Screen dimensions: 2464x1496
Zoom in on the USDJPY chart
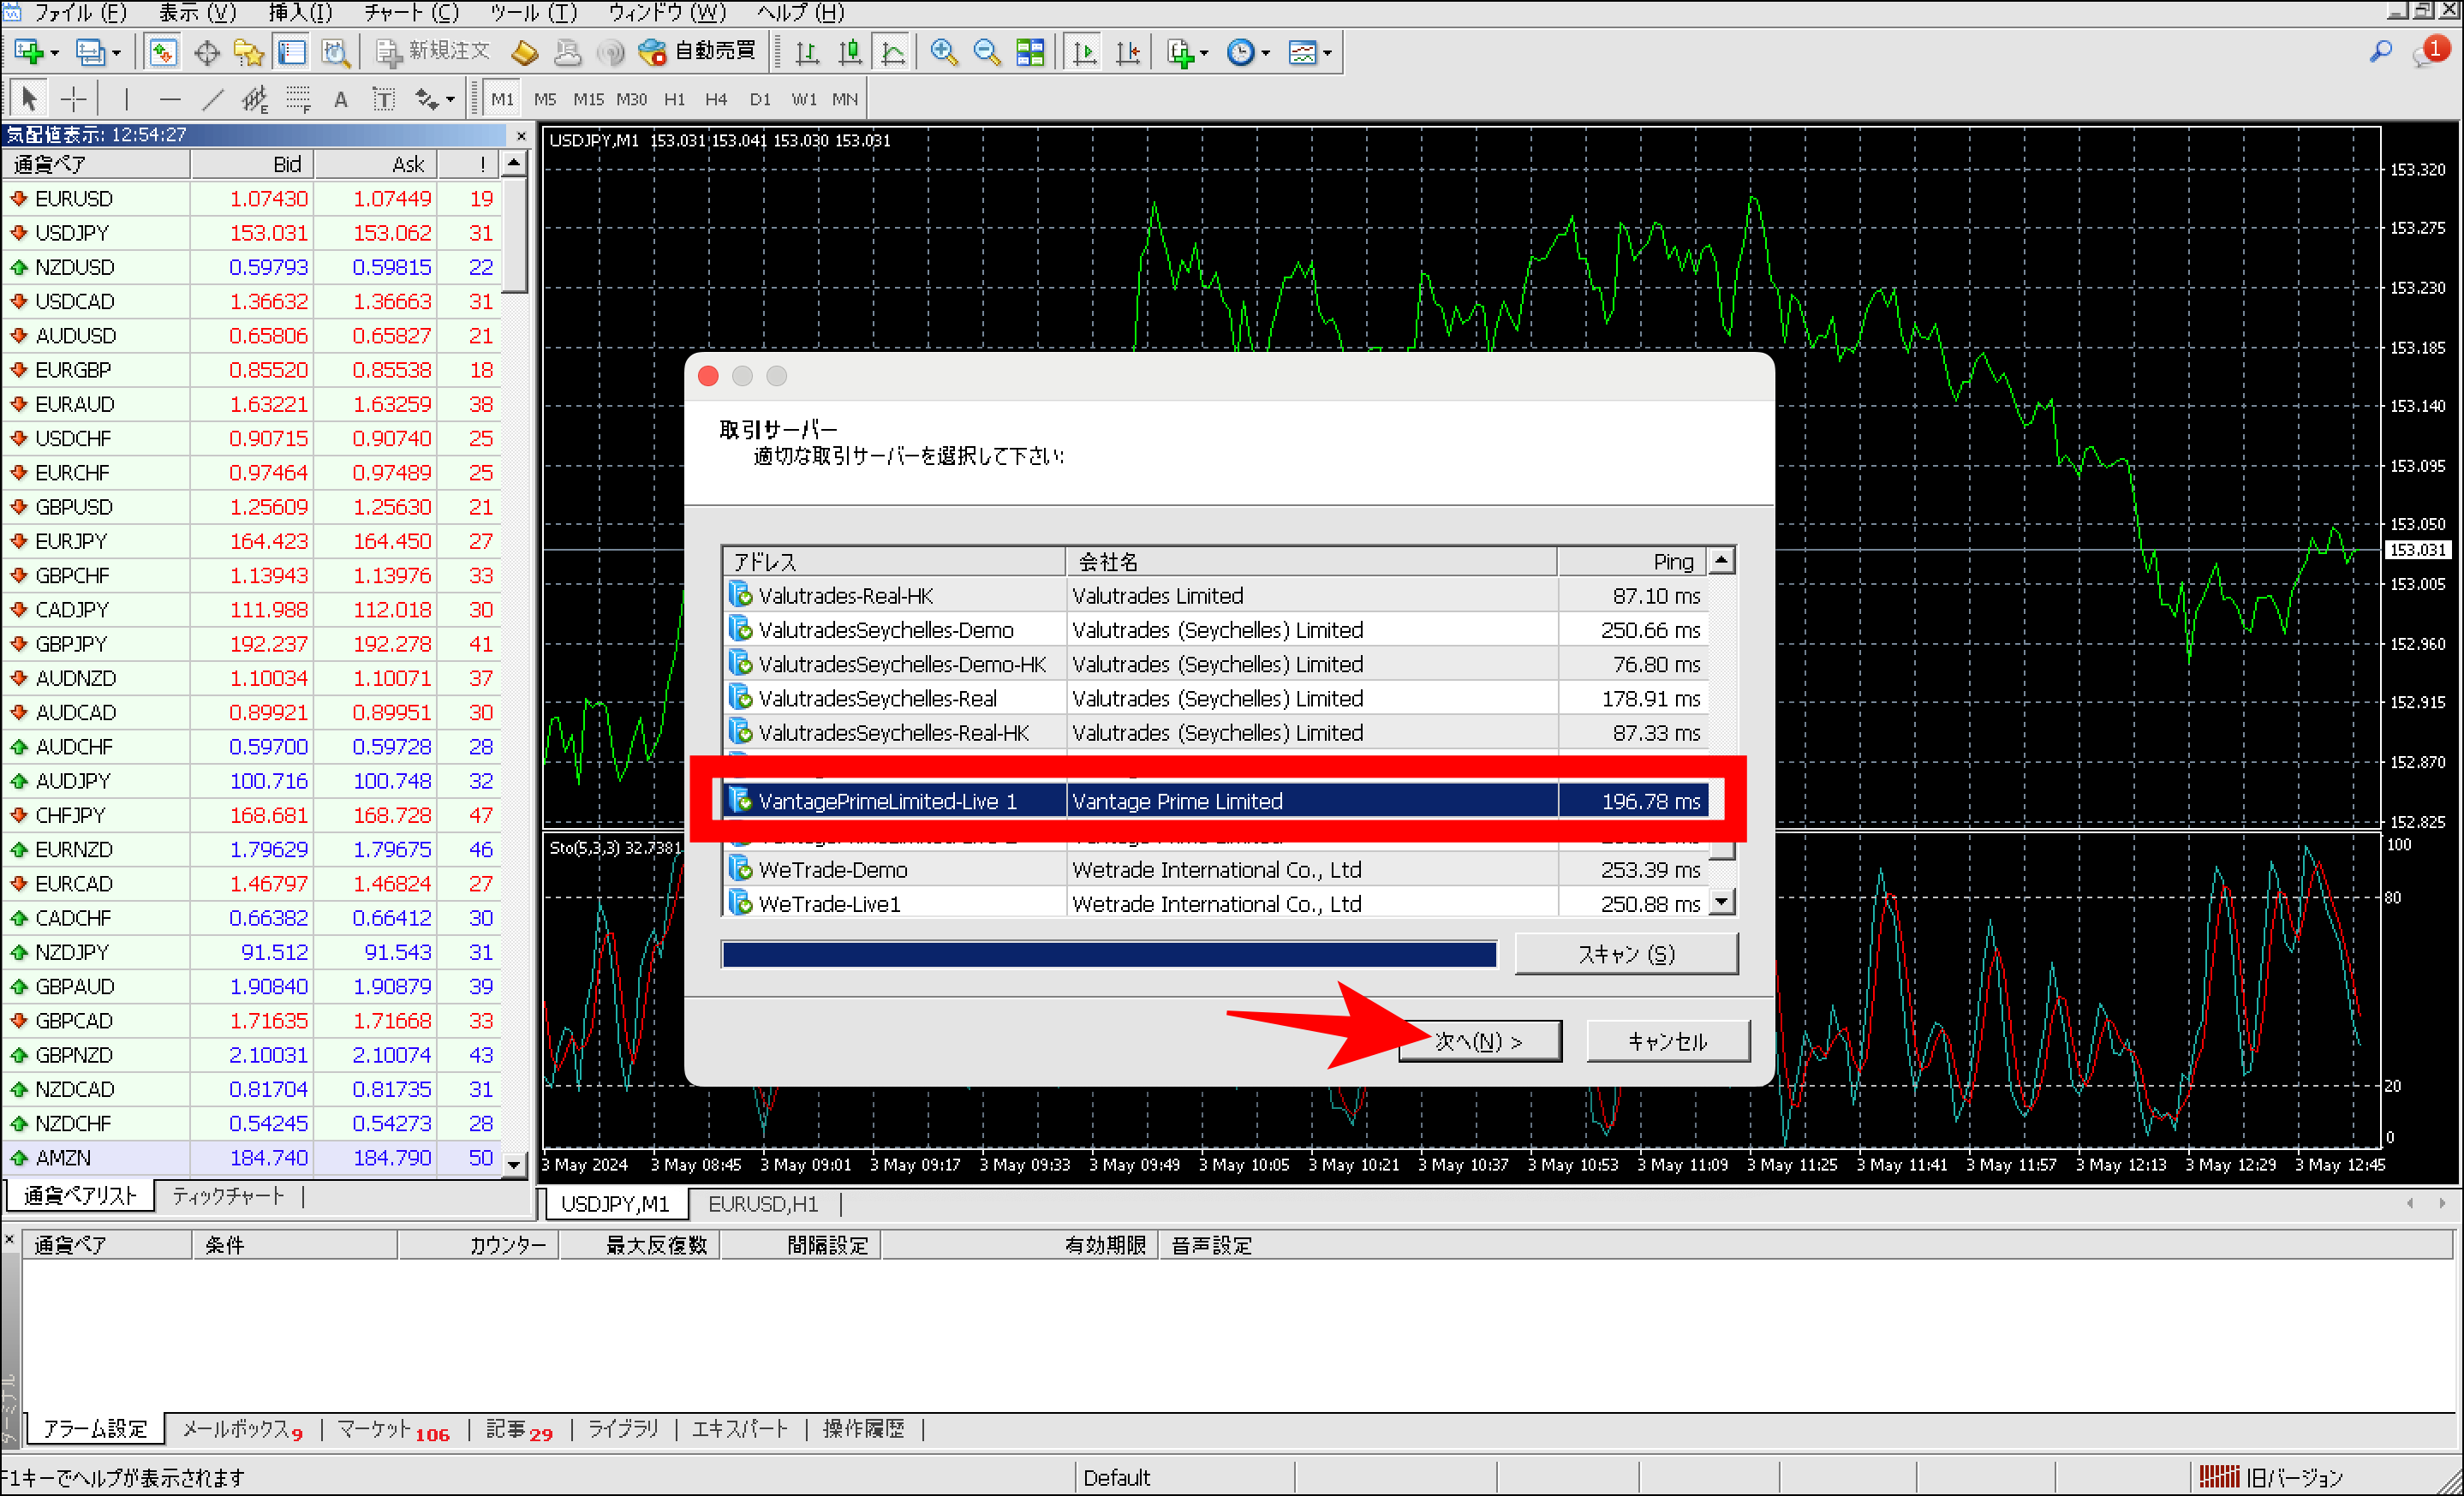click(941, 51)
